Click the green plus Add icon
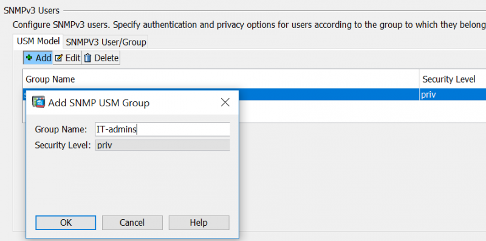The image size is (486, 241). 29,58
